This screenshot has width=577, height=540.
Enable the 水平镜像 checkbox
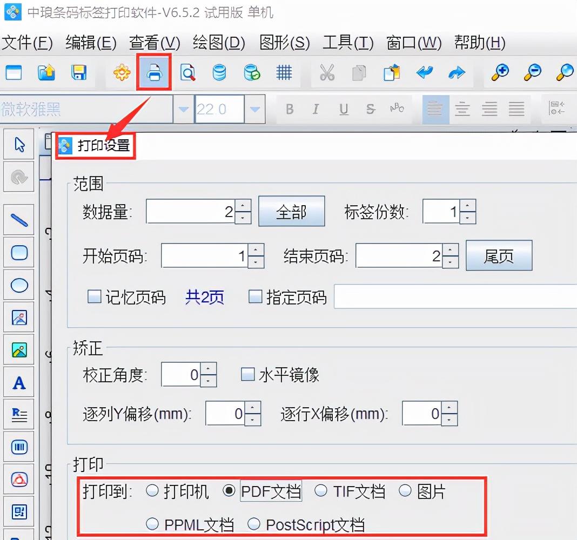click(x=247, y=374)
